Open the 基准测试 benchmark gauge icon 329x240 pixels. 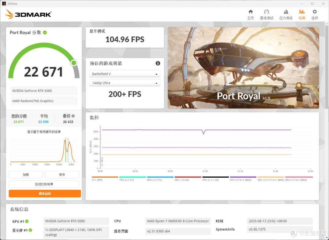267,12
